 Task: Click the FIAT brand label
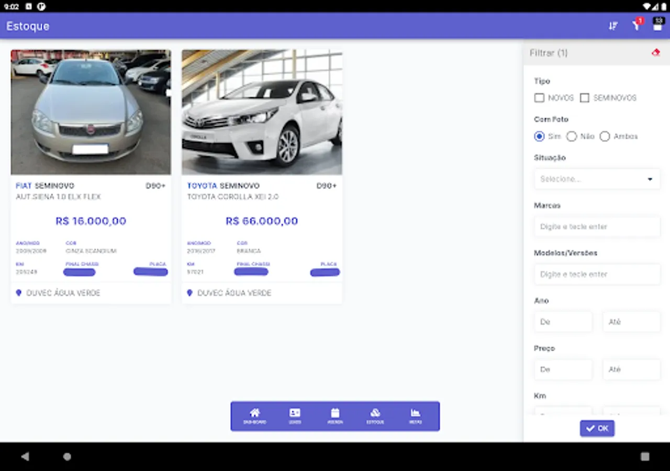24,186
